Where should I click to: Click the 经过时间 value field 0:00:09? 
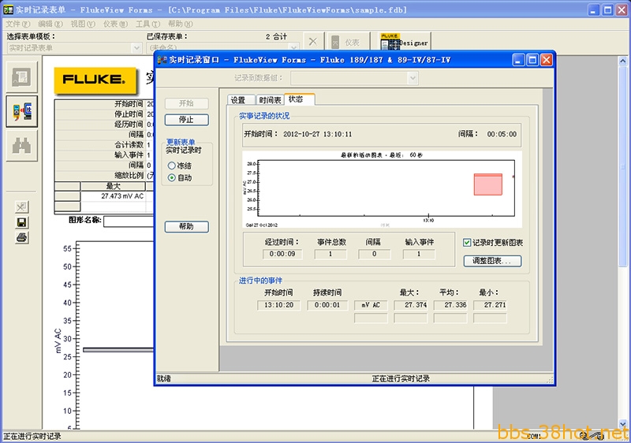[282, 254]
